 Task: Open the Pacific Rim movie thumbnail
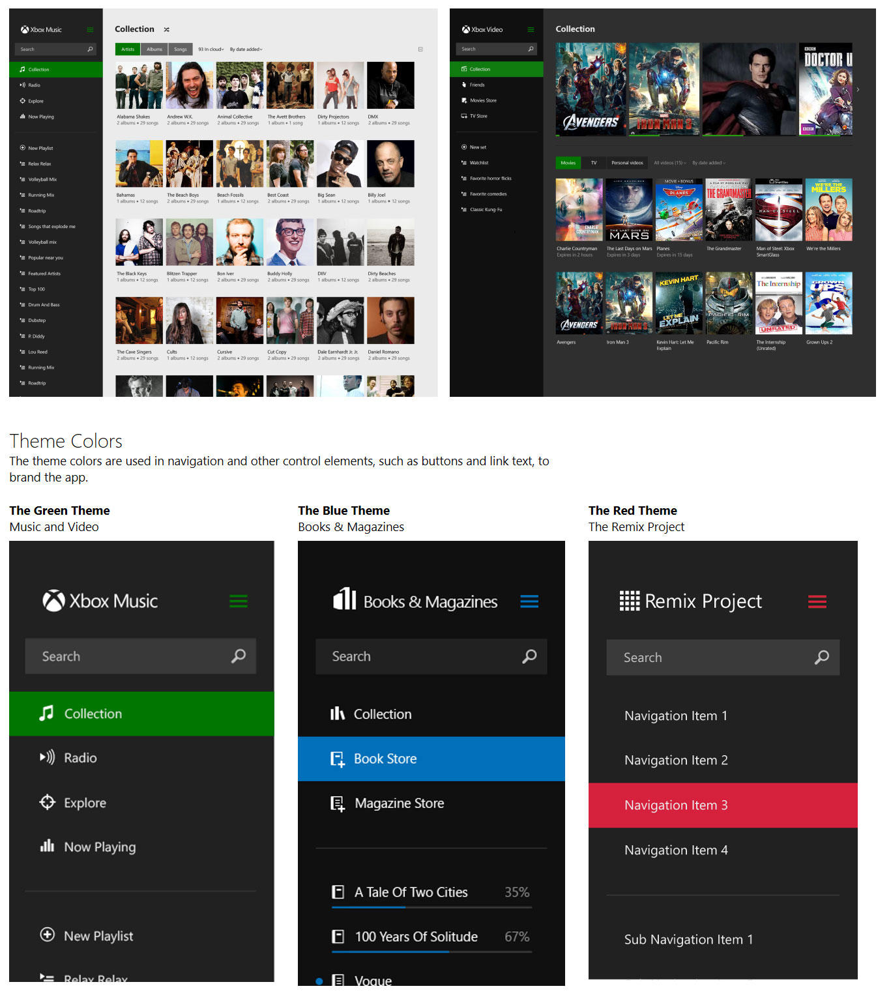click(x=729, y=303)
